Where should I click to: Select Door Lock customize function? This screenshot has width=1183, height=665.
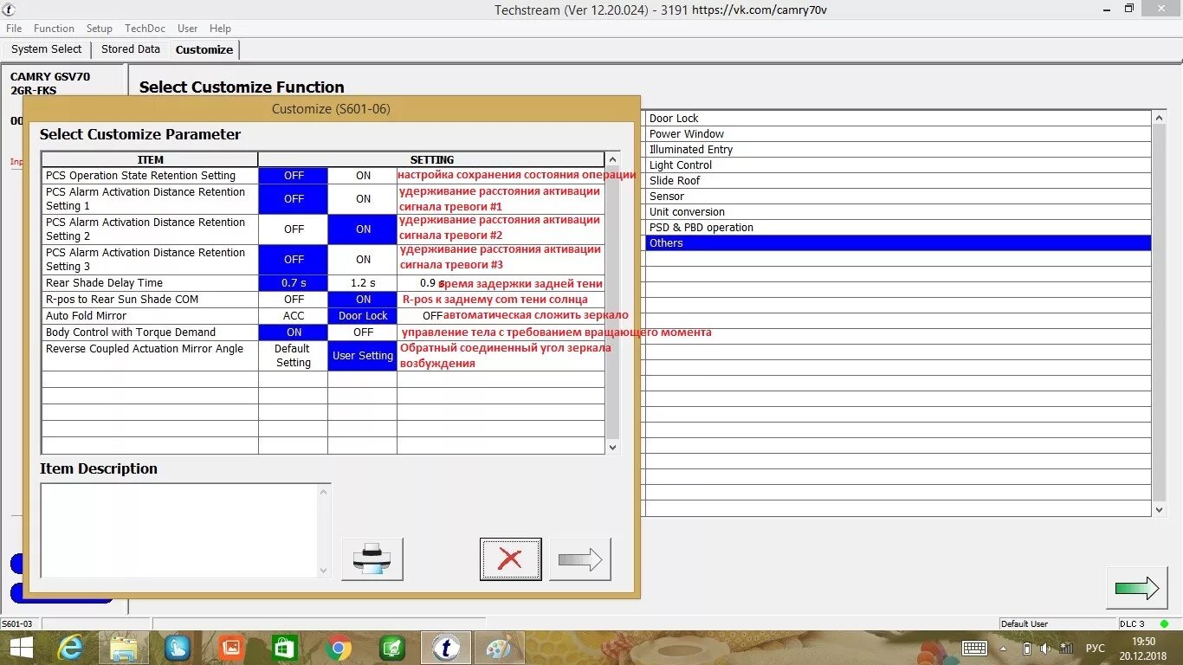pyautogui.click(x=898, y=119)
